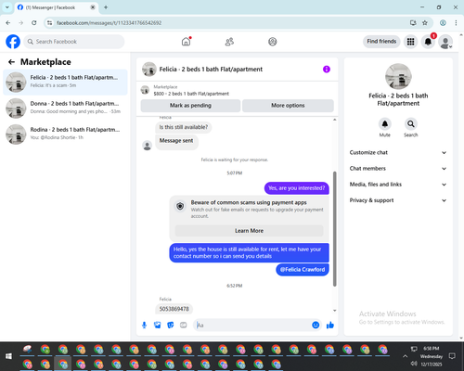The height and width of the screenshot is (371, 464).
Task: Open the Donna conversation in list
Action: pyautogui.click(x=65, y=109)
